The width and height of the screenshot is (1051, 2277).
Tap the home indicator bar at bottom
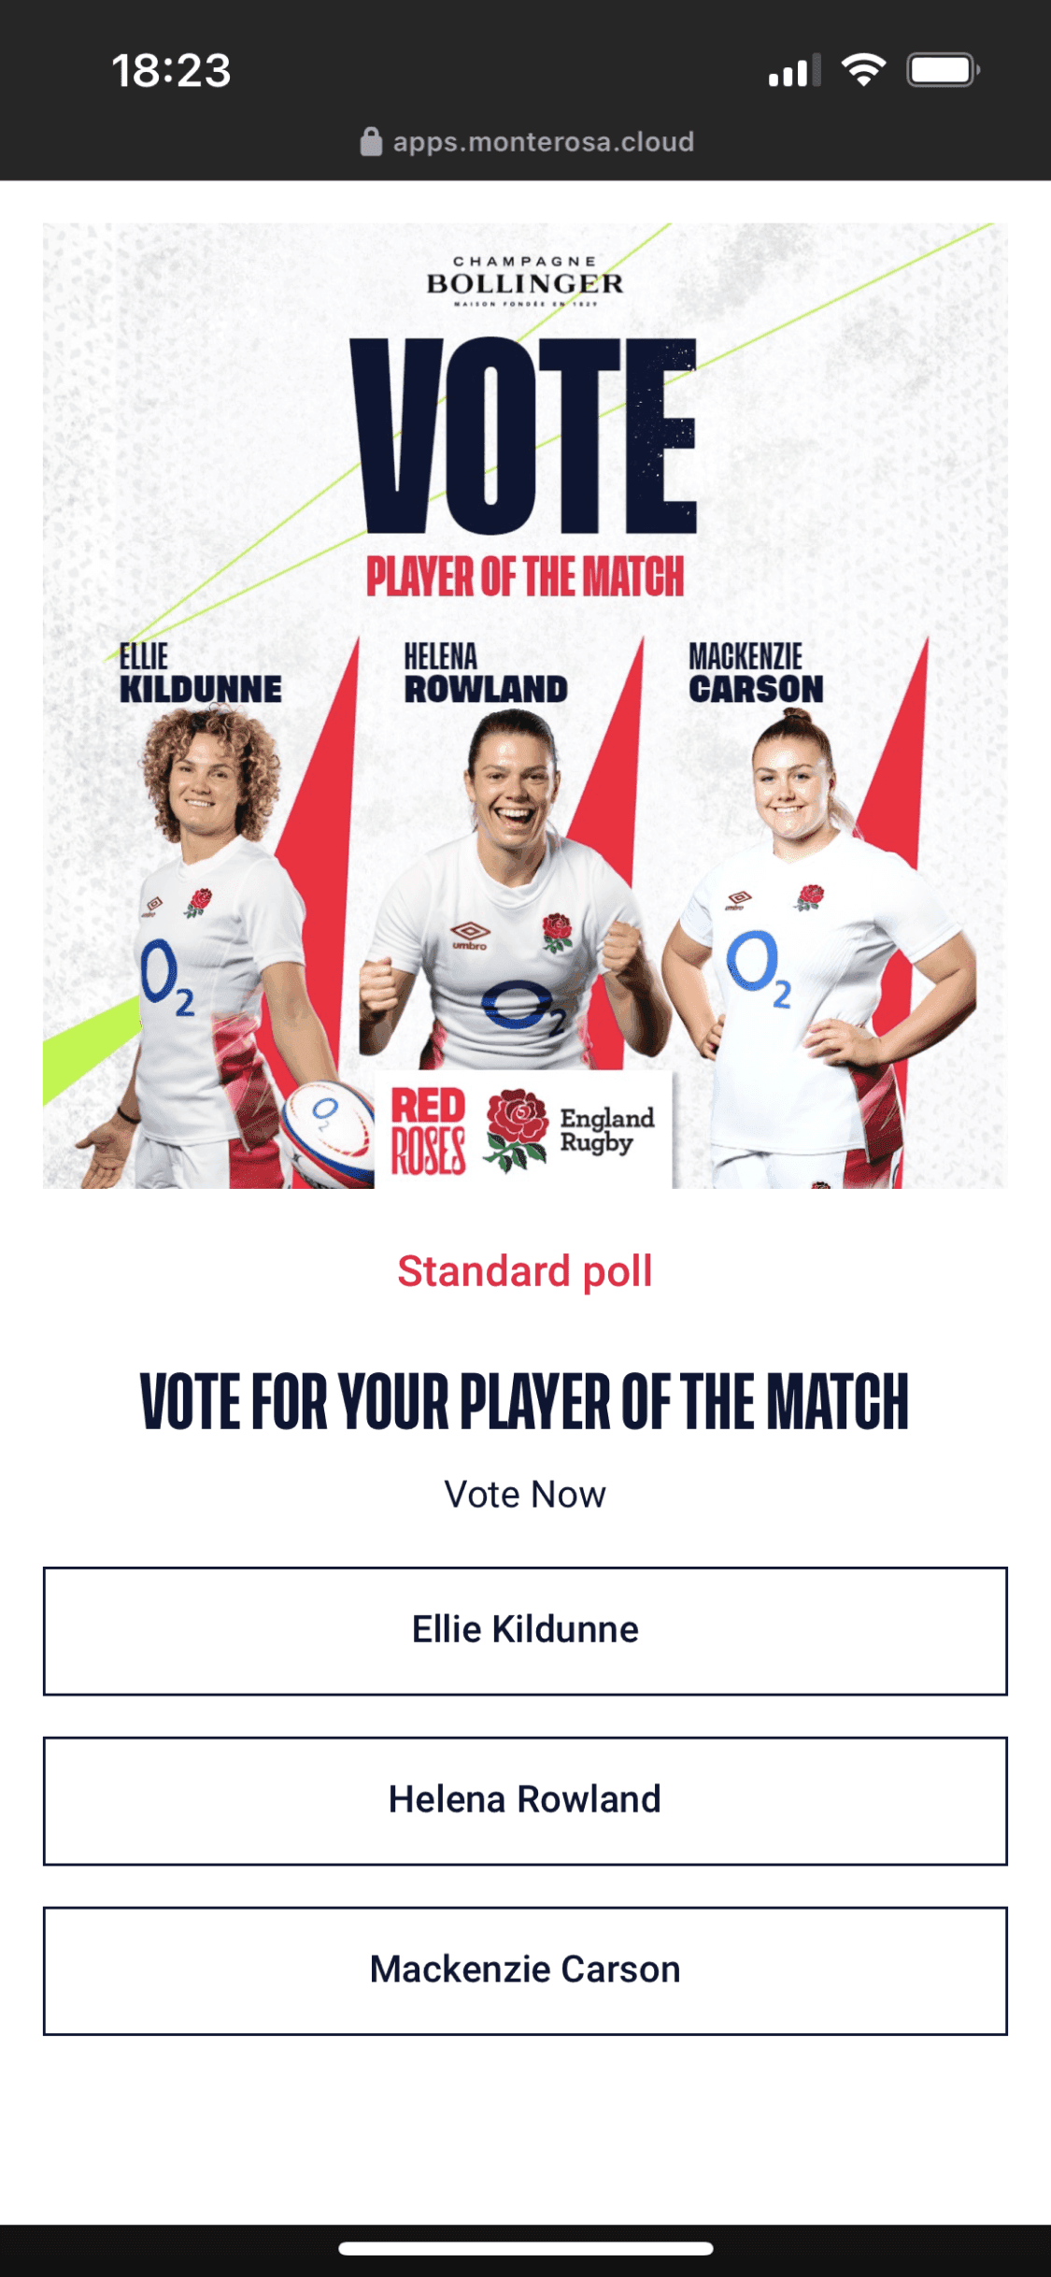click(525, 2247)
